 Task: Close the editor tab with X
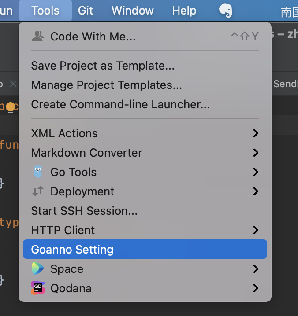[x=13, y=84]
